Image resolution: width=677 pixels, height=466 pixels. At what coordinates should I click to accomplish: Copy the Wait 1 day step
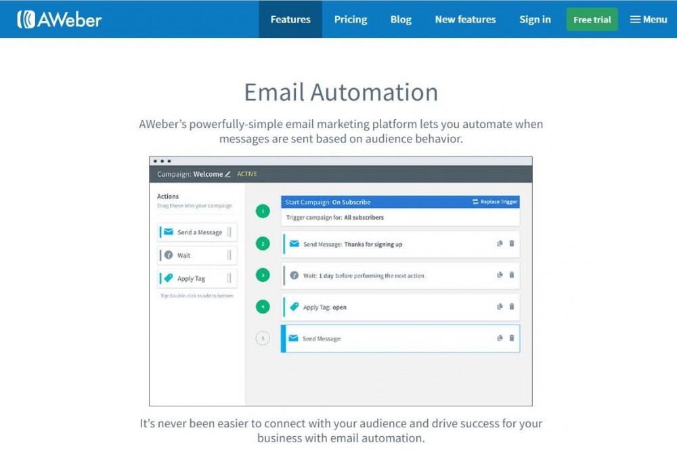[x=500, y=275]
